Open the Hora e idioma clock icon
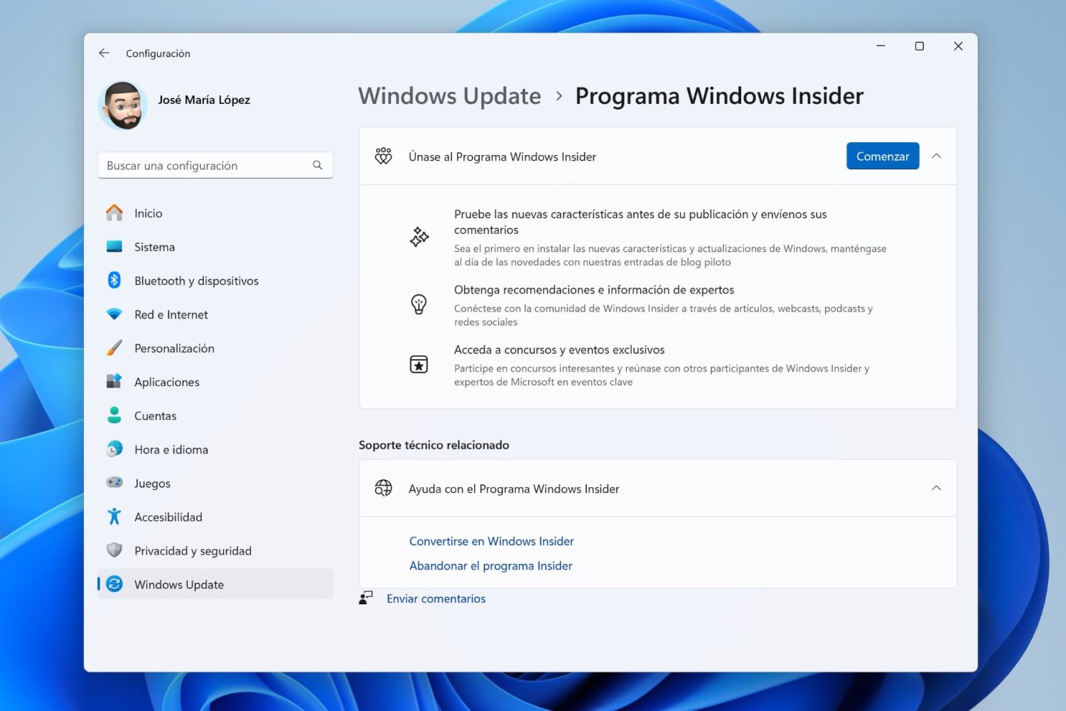 coord(114,449)
